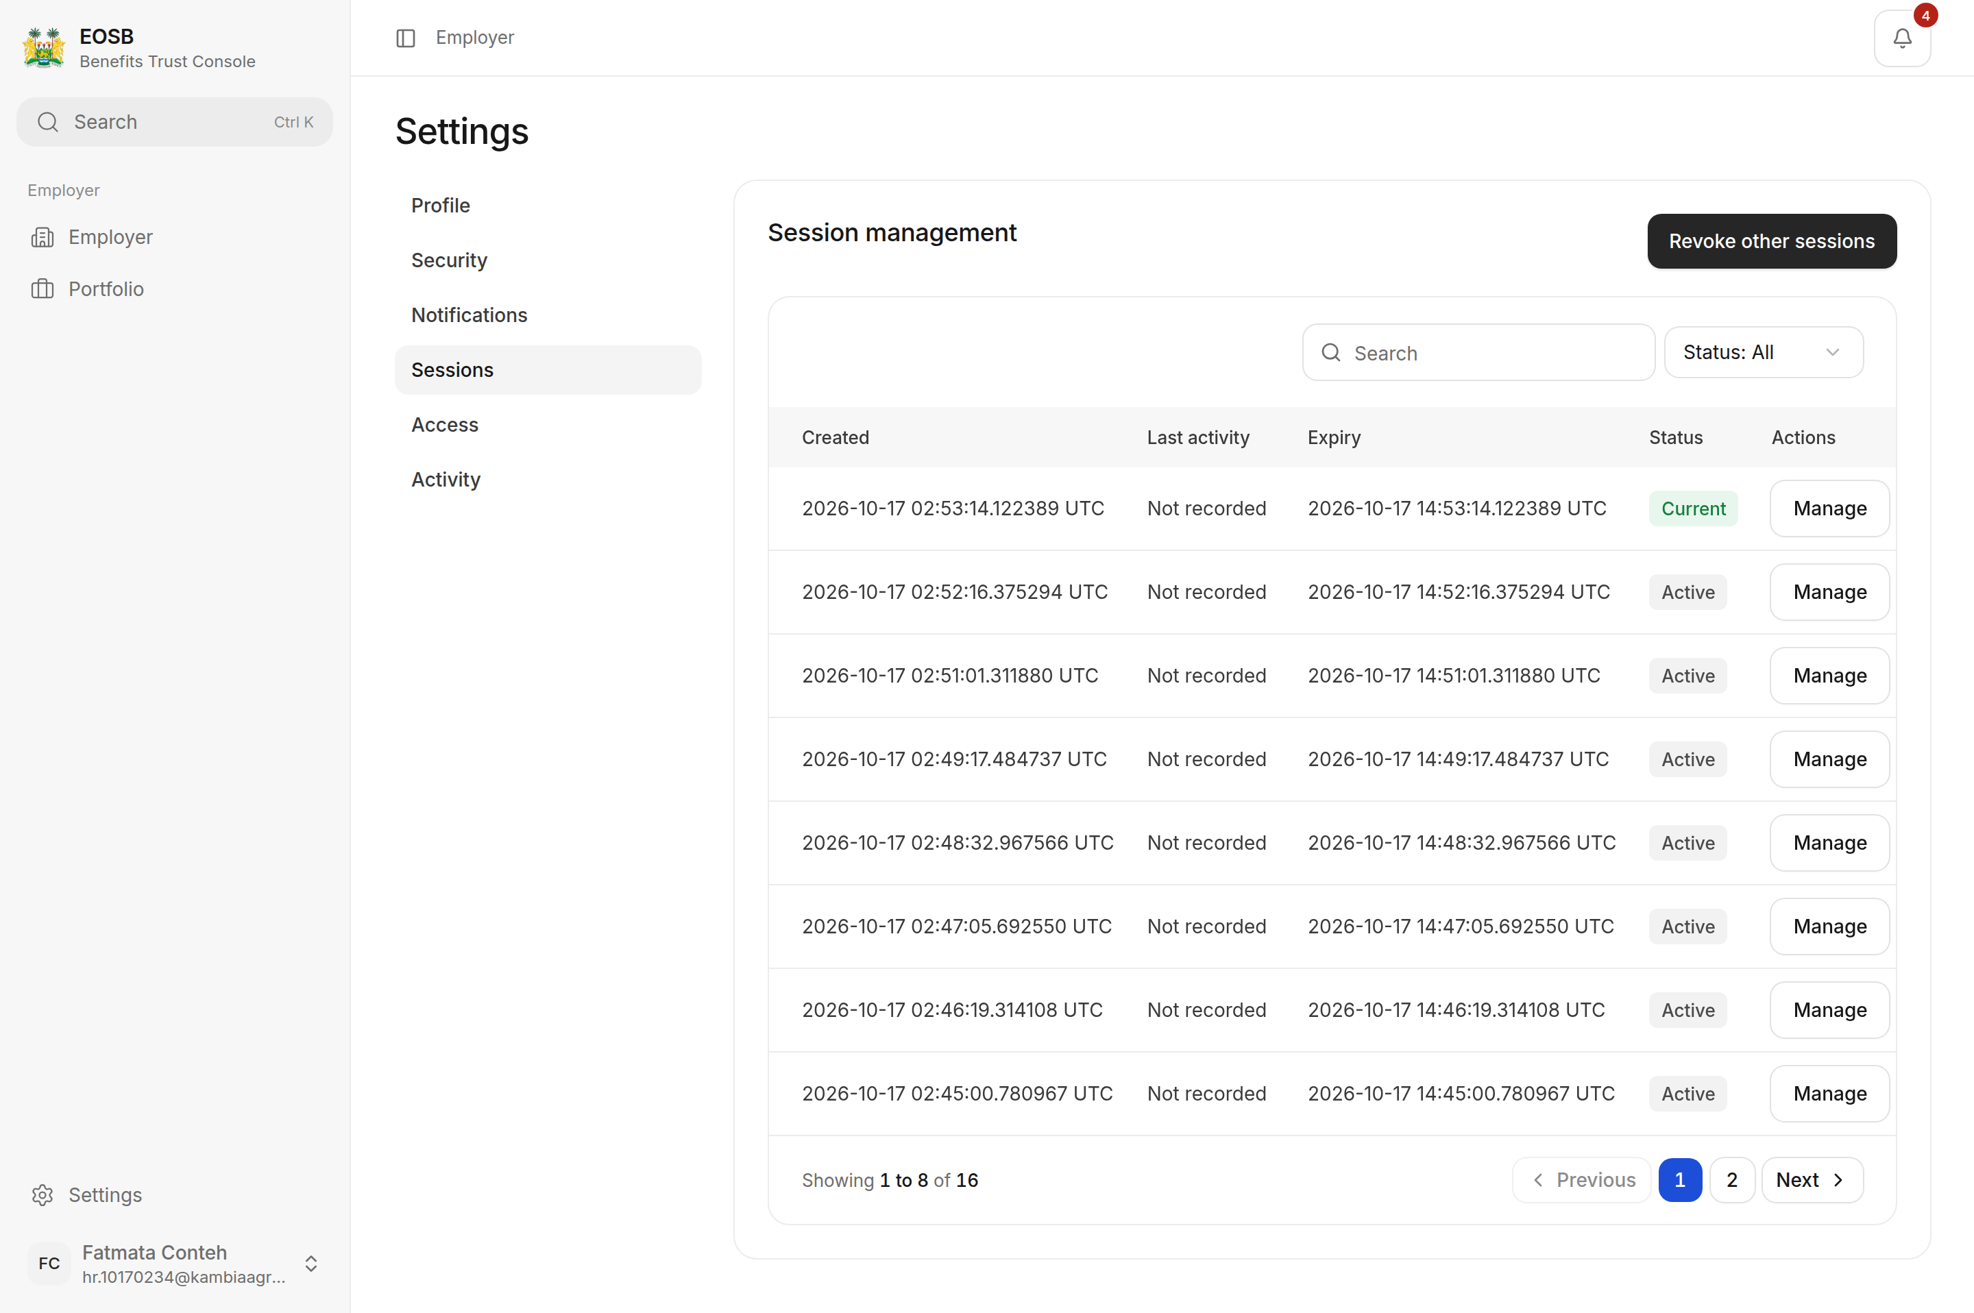This screenshot has height=1313, width=1974.
Task: Click expiry 2026-10-17 14:45:00.780967 UTC
Action: pyautogui.click(x=1461, y=1094)
